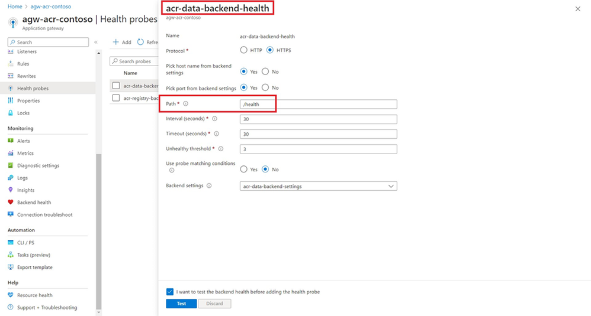Open the Resource health icon

[x=11, y=295]
